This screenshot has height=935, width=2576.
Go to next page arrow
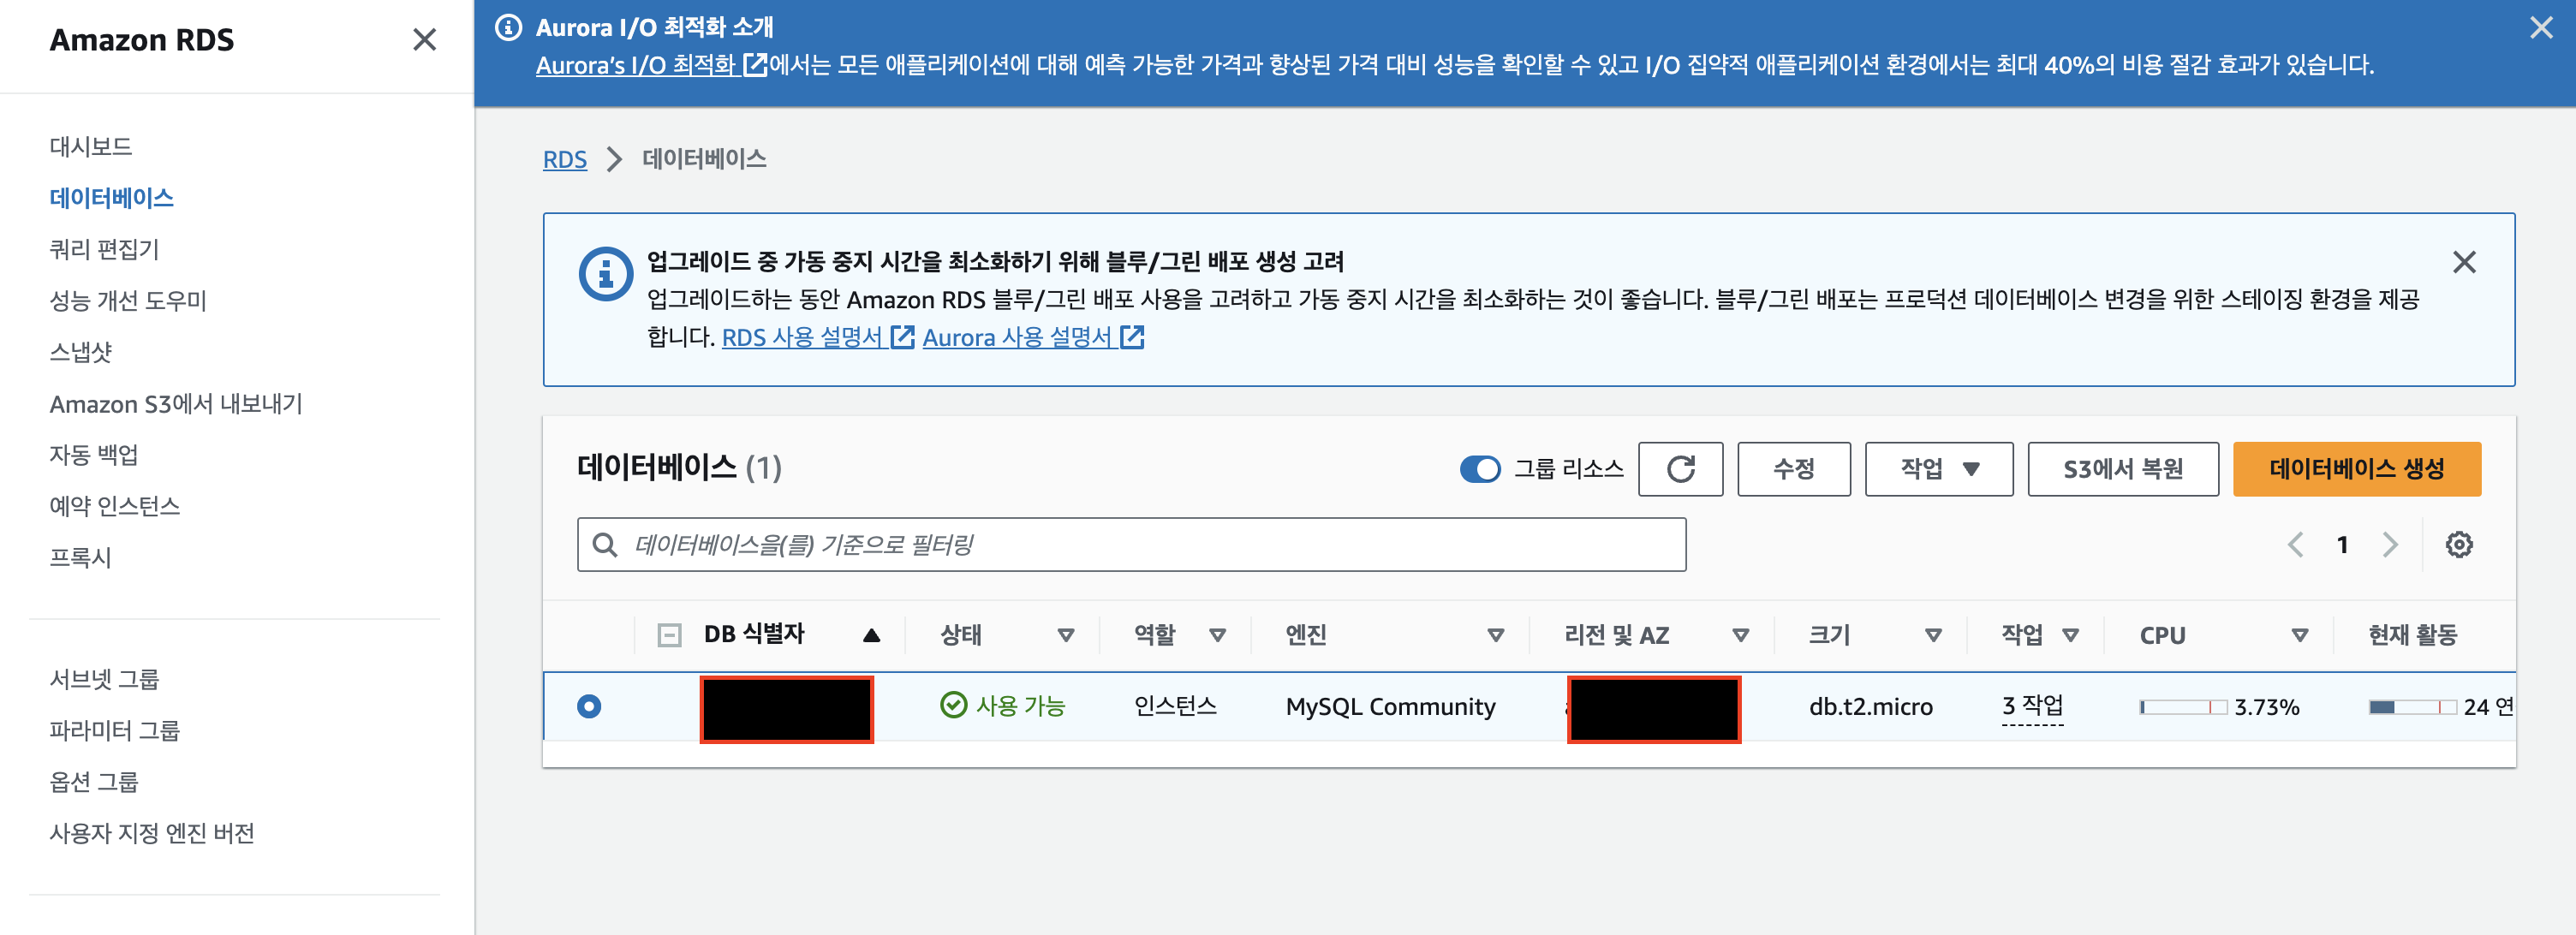click(x=2390, y=545)
